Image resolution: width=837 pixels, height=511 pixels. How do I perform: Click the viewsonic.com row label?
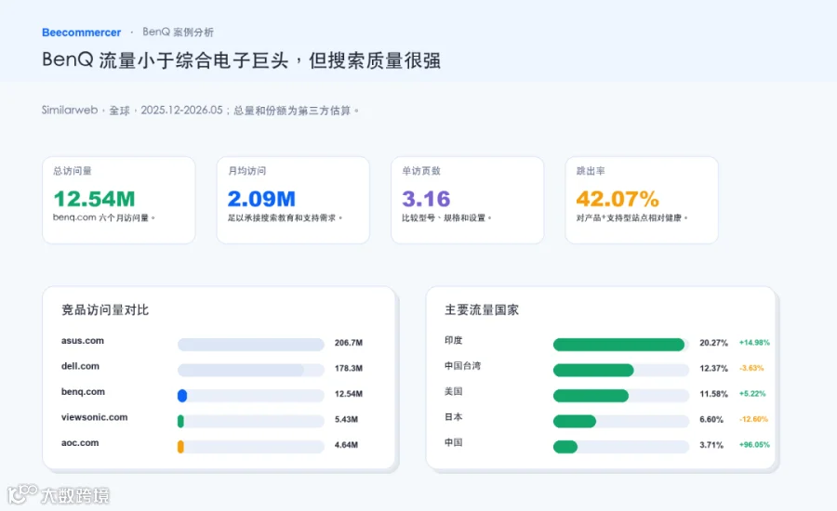(x=95, y=418)
